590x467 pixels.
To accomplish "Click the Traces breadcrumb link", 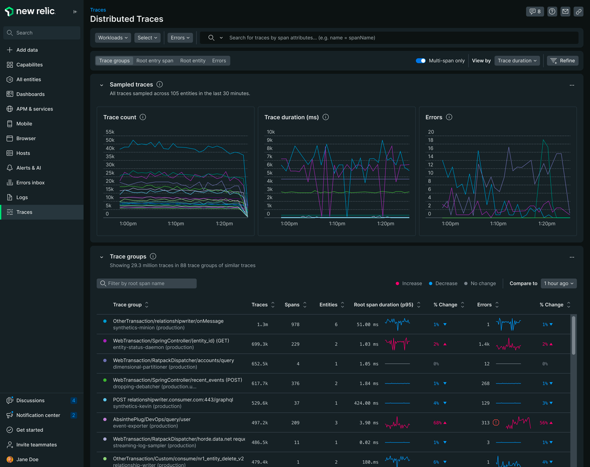I will [x=98, y=10].
